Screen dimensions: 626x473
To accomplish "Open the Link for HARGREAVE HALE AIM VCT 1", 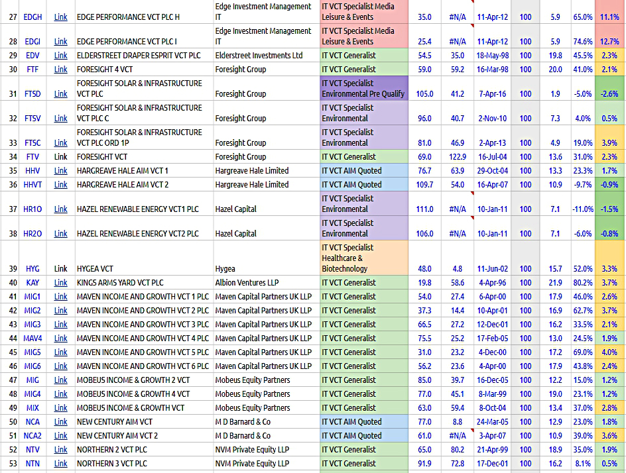I will pos(61,171).
